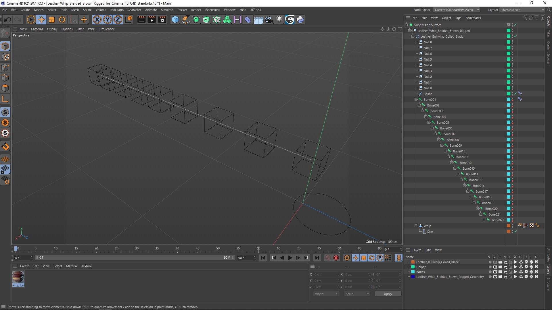The width and height of the screenshot is (552, 310).
Task: Toggle Z axis lock
Action: click(118, 20)
